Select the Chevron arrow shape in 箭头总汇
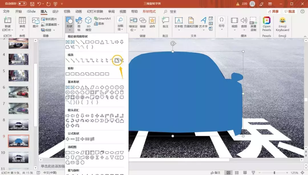308x175 pixels. tap(102, 121)
